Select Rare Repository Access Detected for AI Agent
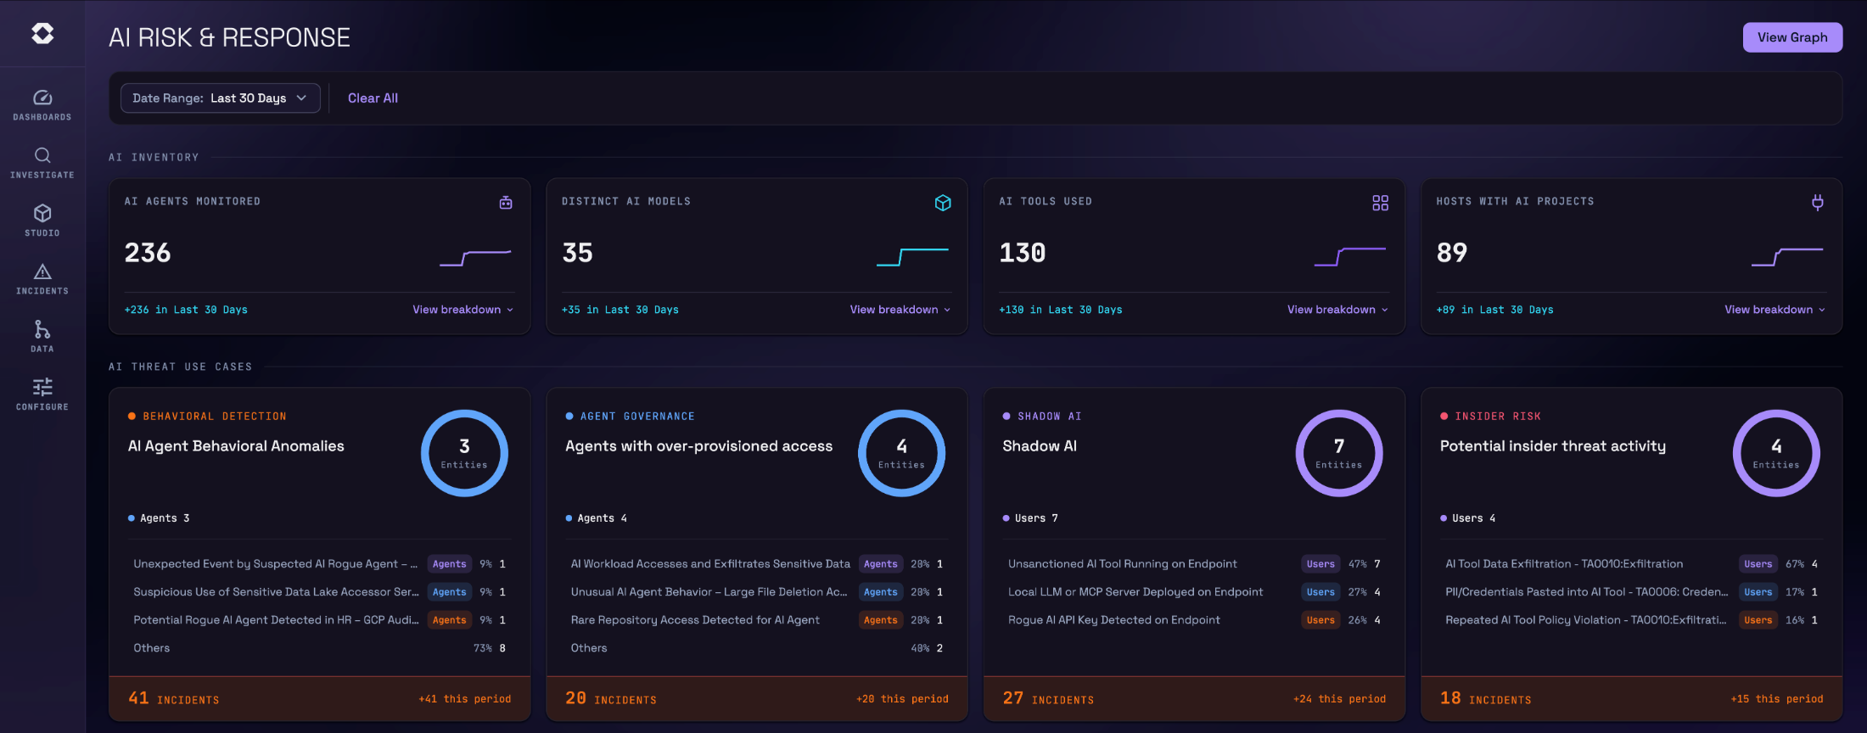 [757, 620]
